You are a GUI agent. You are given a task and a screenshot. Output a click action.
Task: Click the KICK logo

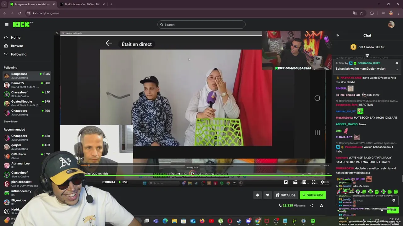pos(23,24)
